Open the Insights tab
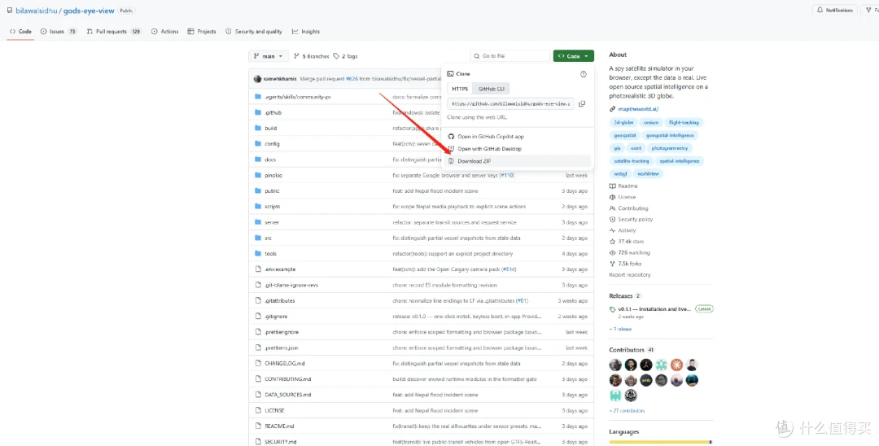Viewport: 879px width, 446px height. [x=306, y=32]
